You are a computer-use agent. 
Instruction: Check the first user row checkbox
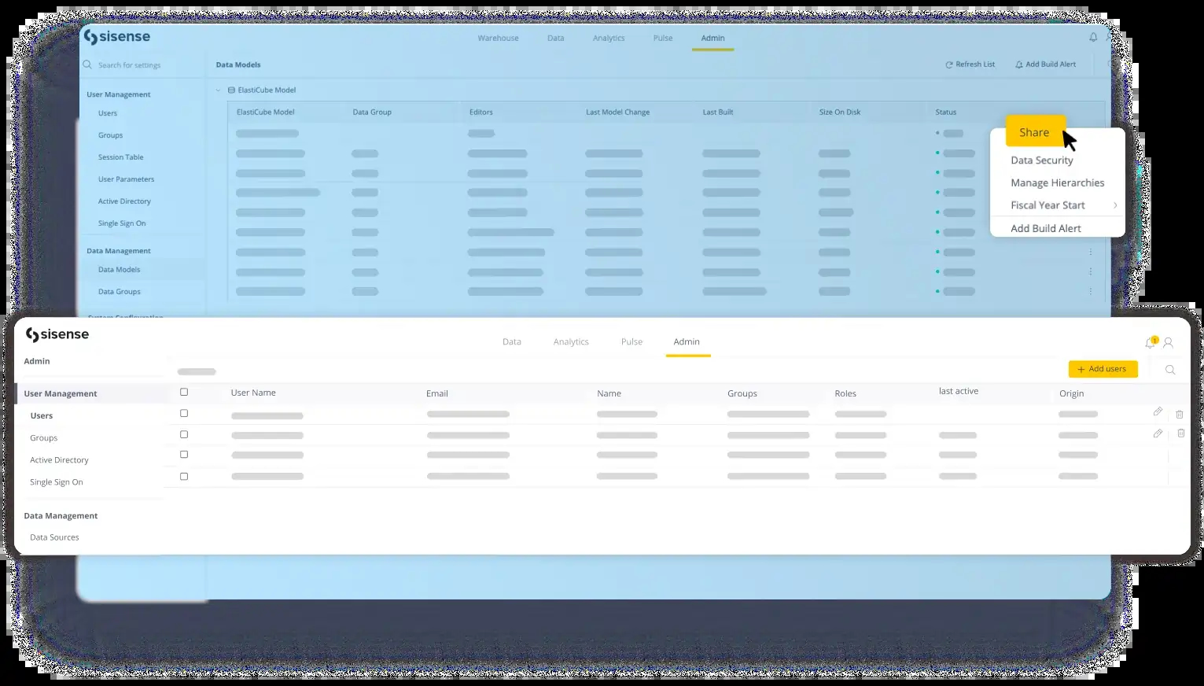[184, 413]
